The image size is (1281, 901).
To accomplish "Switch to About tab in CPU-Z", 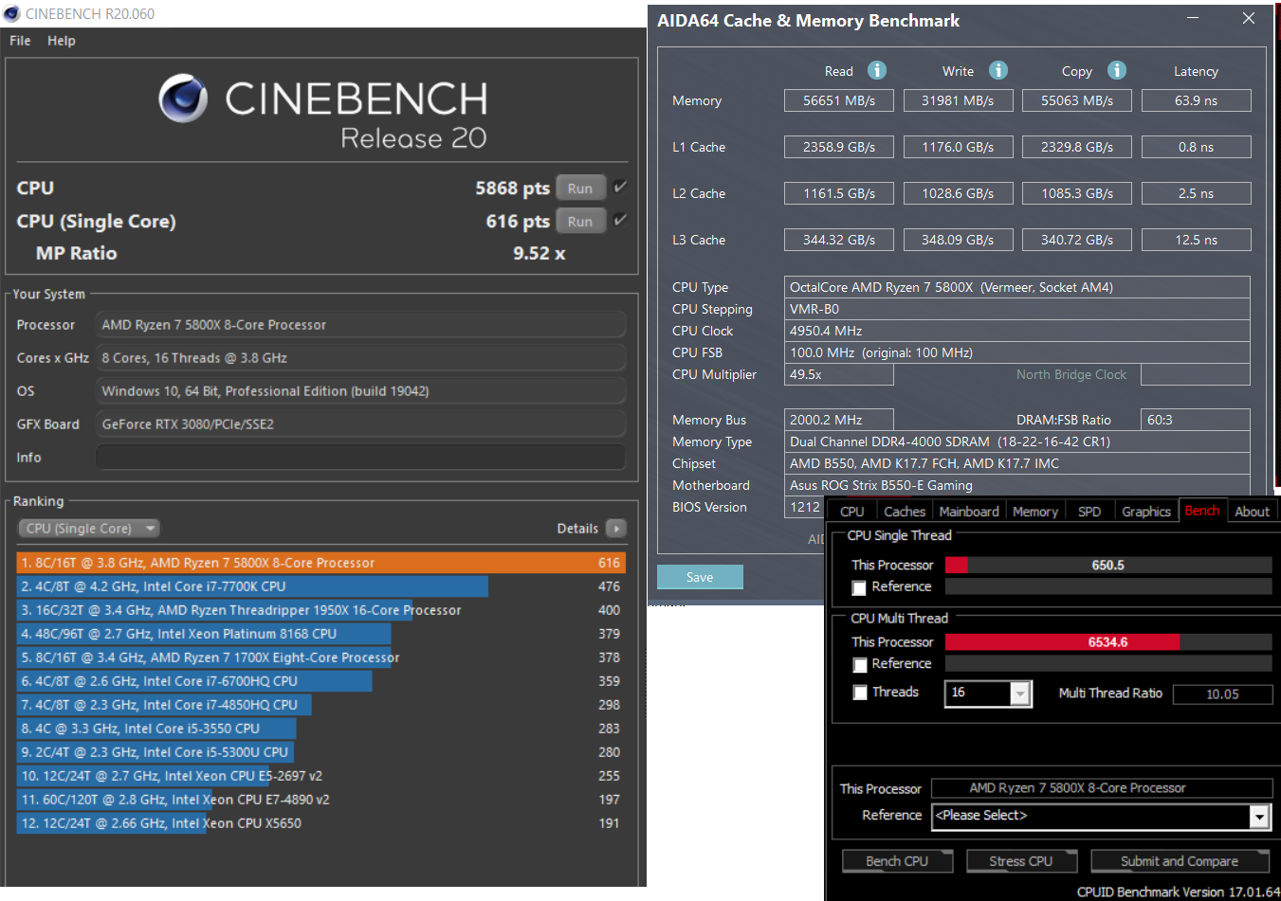I will (1252, 511).
